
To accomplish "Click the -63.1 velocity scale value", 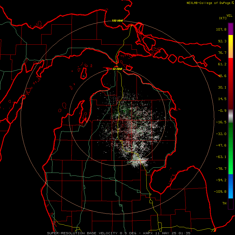I will pos(221,157).
